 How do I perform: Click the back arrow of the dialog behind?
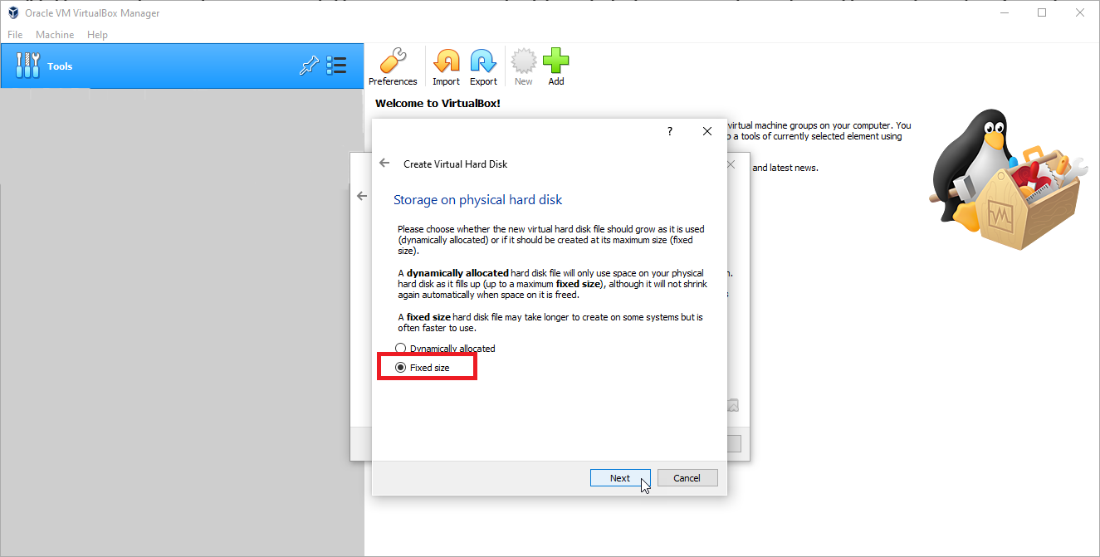[x=361, y=197]
